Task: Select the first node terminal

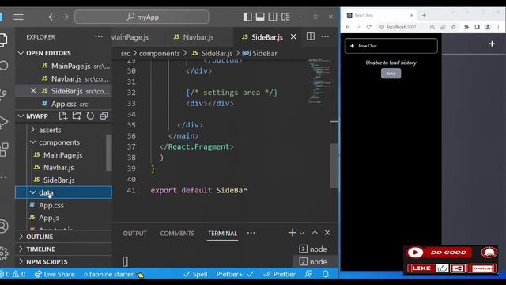Action: 313,249
